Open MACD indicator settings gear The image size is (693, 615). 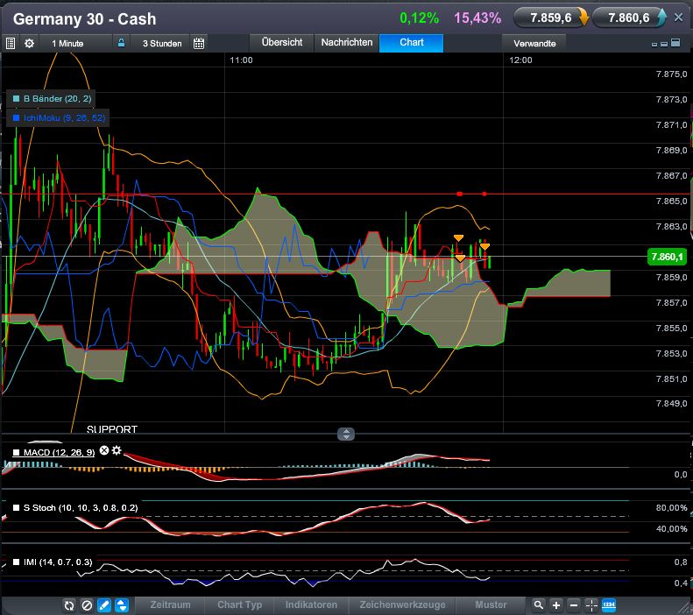tap(117, 450)
